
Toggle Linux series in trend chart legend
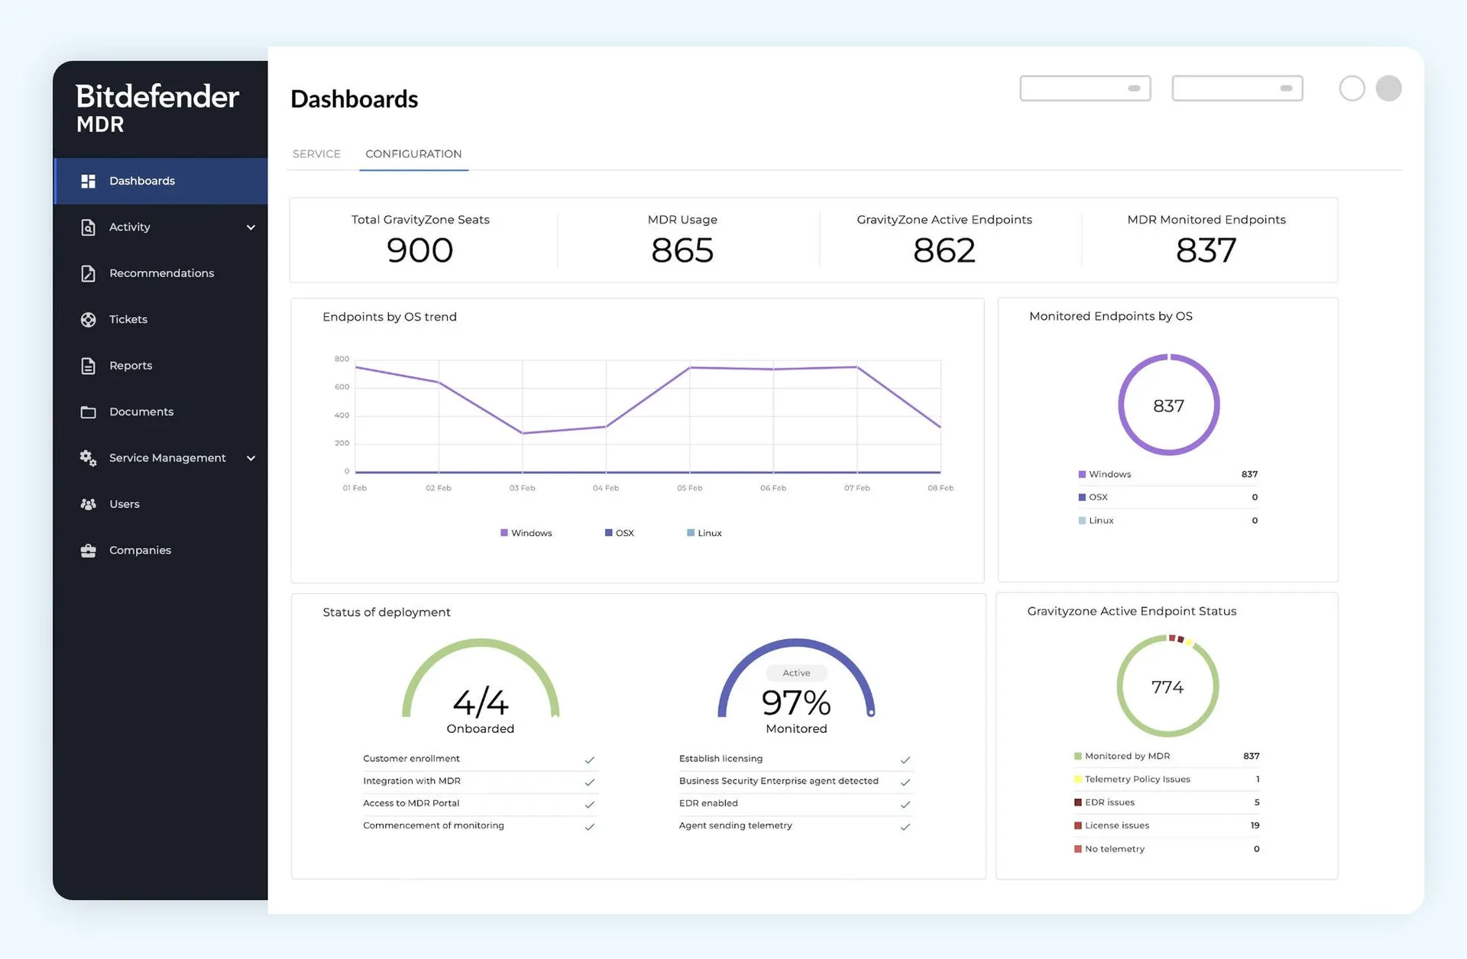pyautogui.click(x=704, y=533)
